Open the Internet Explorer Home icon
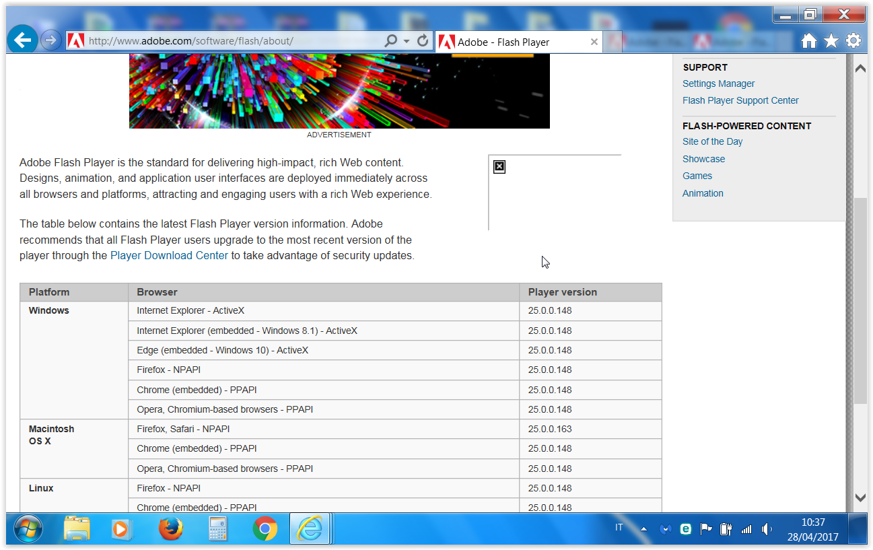The image size is (873, 550). point(808,41)
